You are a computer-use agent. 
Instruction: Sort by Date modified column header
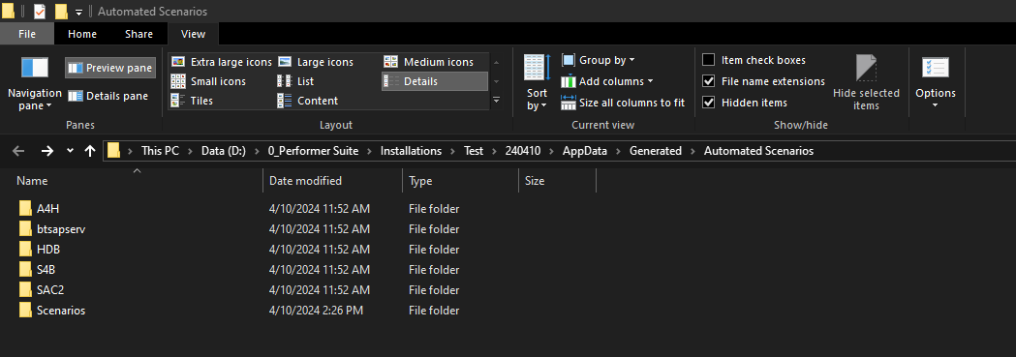[332, 181]
